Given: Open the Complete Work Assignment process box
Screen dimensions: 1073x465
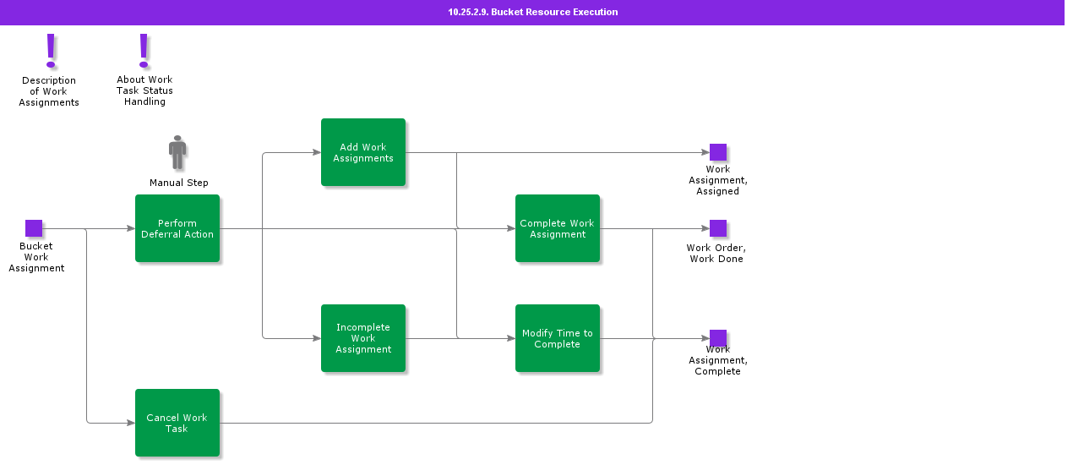Looking at the screenshot, I should [558, 228].
